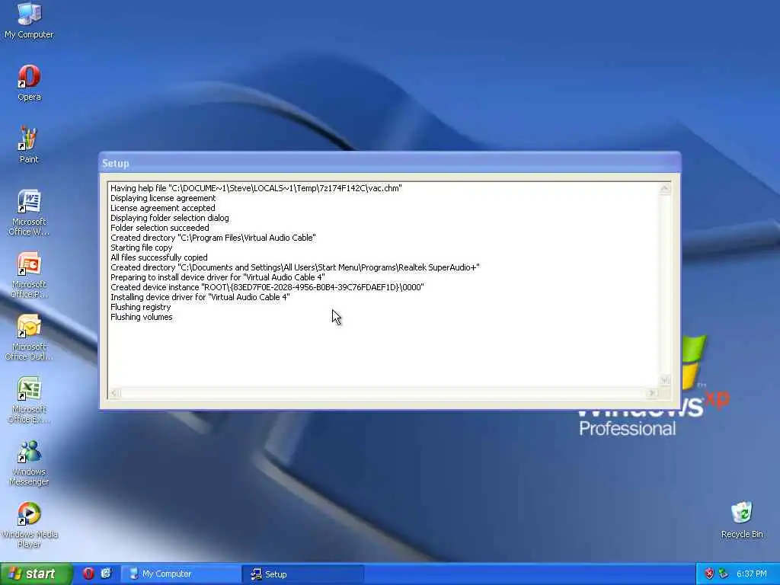Click the Setup window title bar
This screenshot has width=780, height=585.
[x=389, y=163]
